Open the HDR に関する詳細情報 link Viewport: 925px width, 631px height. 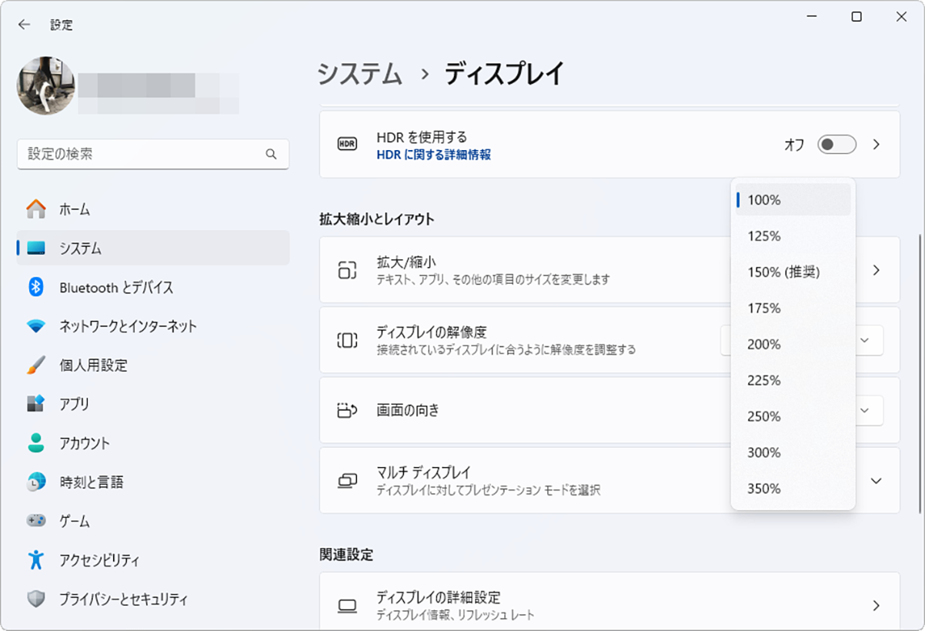(x=433, y=155)
